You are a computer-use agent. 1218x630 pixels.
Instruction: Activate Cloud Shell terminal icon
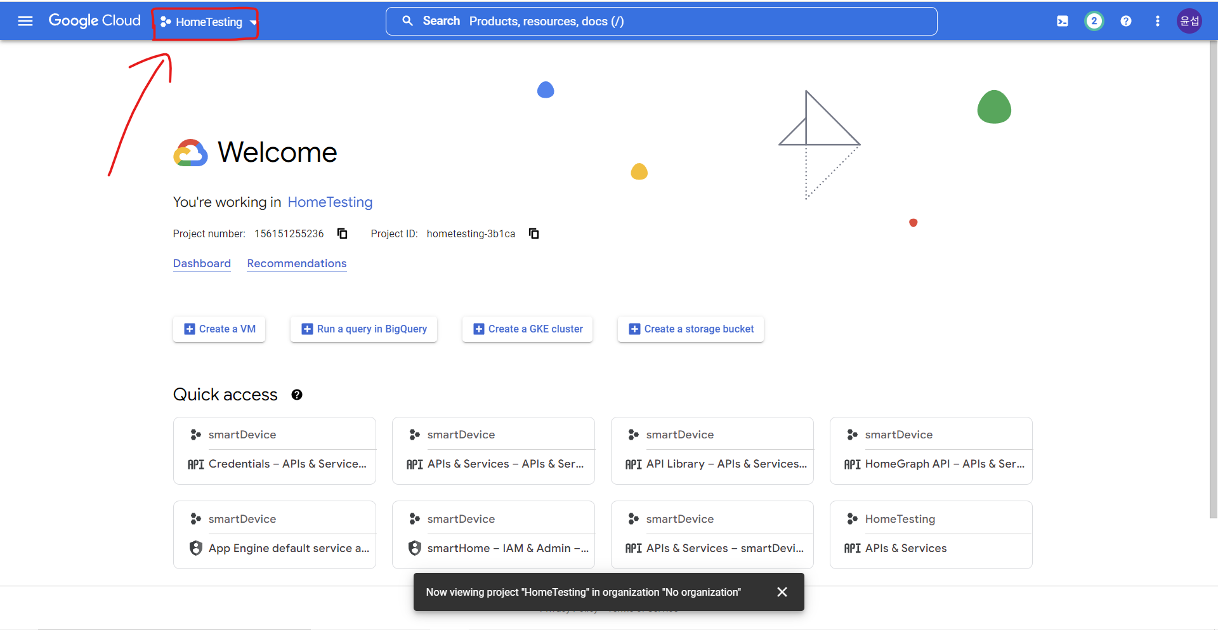(x=1063, y=21)
